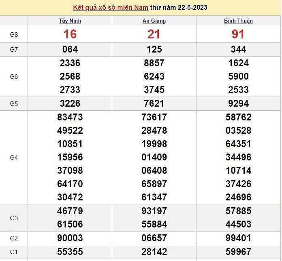Select the G1 prize row label

pyautogui.click(x=14, y=252)
